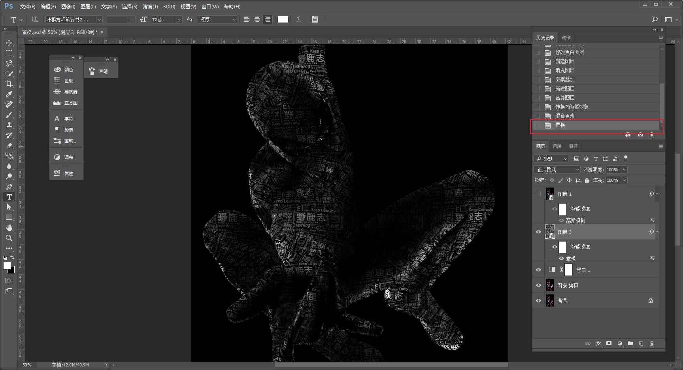Select the Lasso tool
This screenshot has width=683, height=370.
click(x=9, y=63)
